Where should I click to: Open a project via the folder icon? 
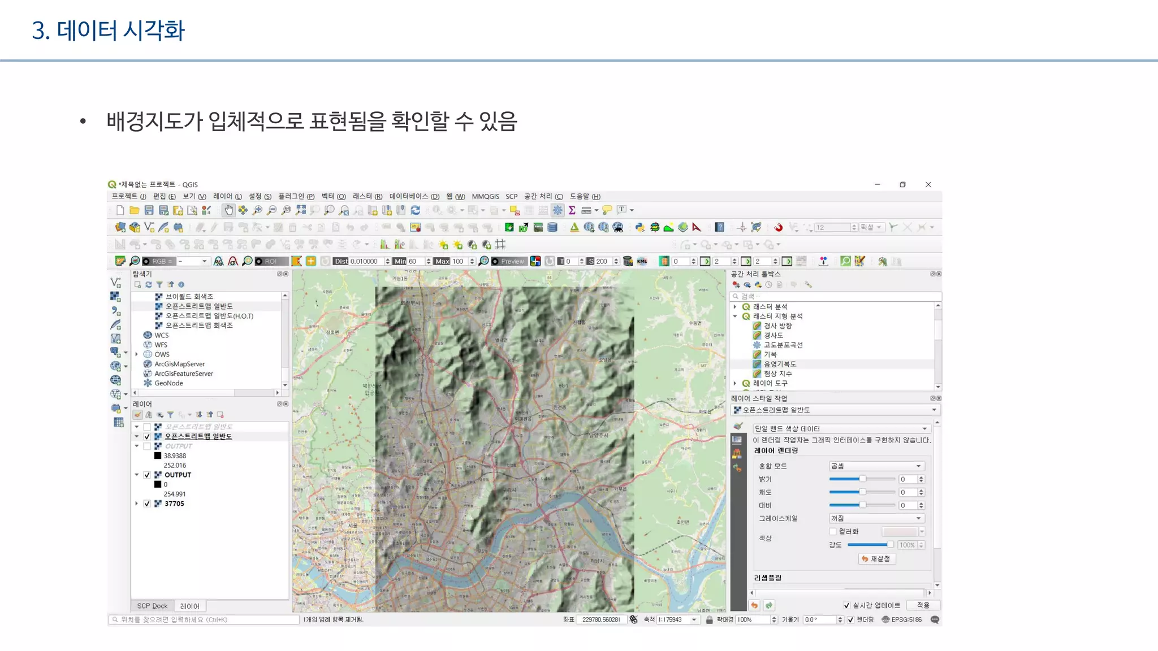click(x=134, y=210)
